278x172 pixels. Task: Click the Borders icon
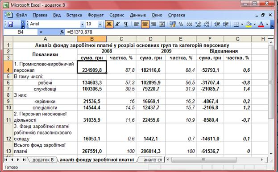pos(236,24)
